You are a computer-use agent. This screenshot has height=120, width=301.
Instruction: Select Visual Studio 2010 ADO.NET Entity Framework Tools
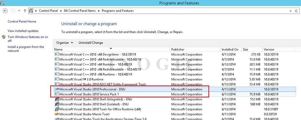[x=103, y=84]
